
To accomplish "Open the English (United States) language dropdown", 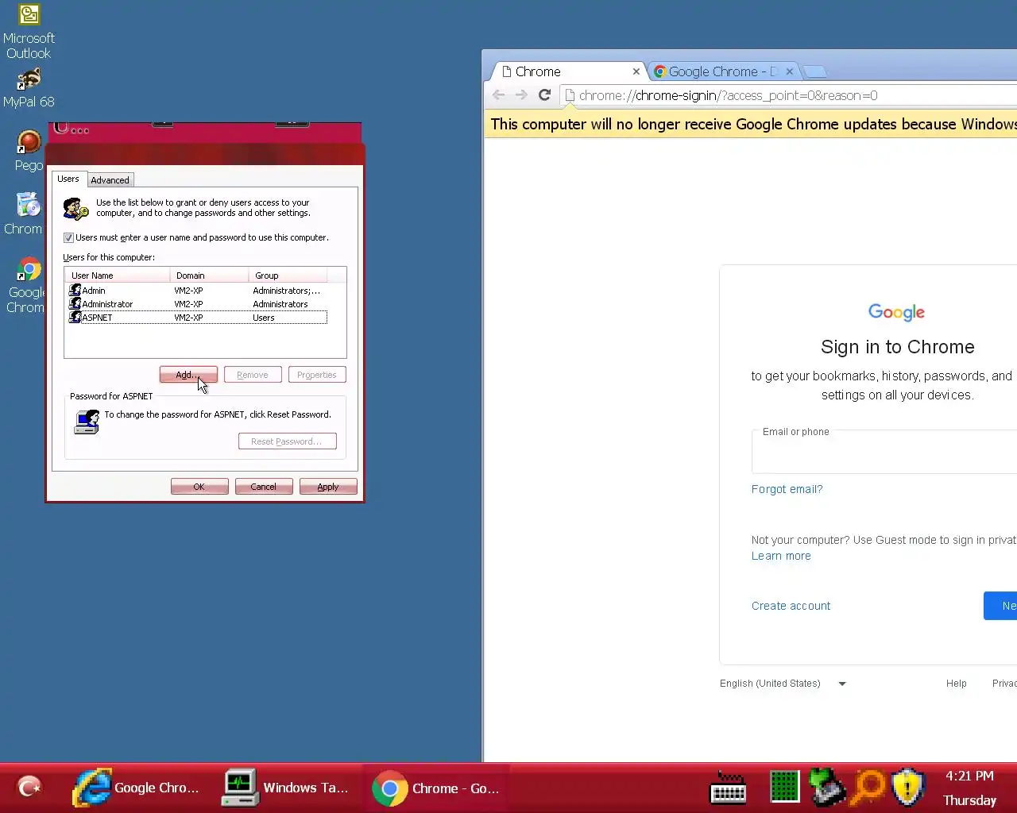I will (783, 684).
